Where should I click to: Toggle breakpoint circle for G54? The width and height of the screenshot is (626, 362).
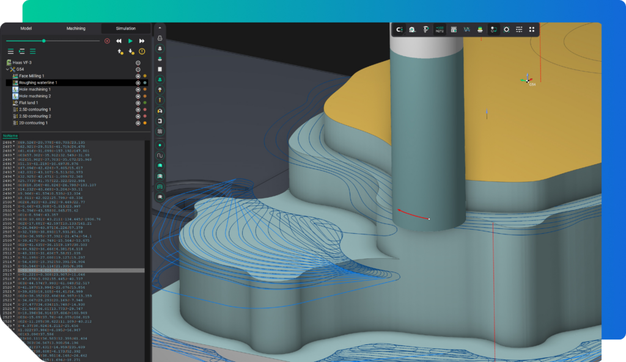coord(138,70)
